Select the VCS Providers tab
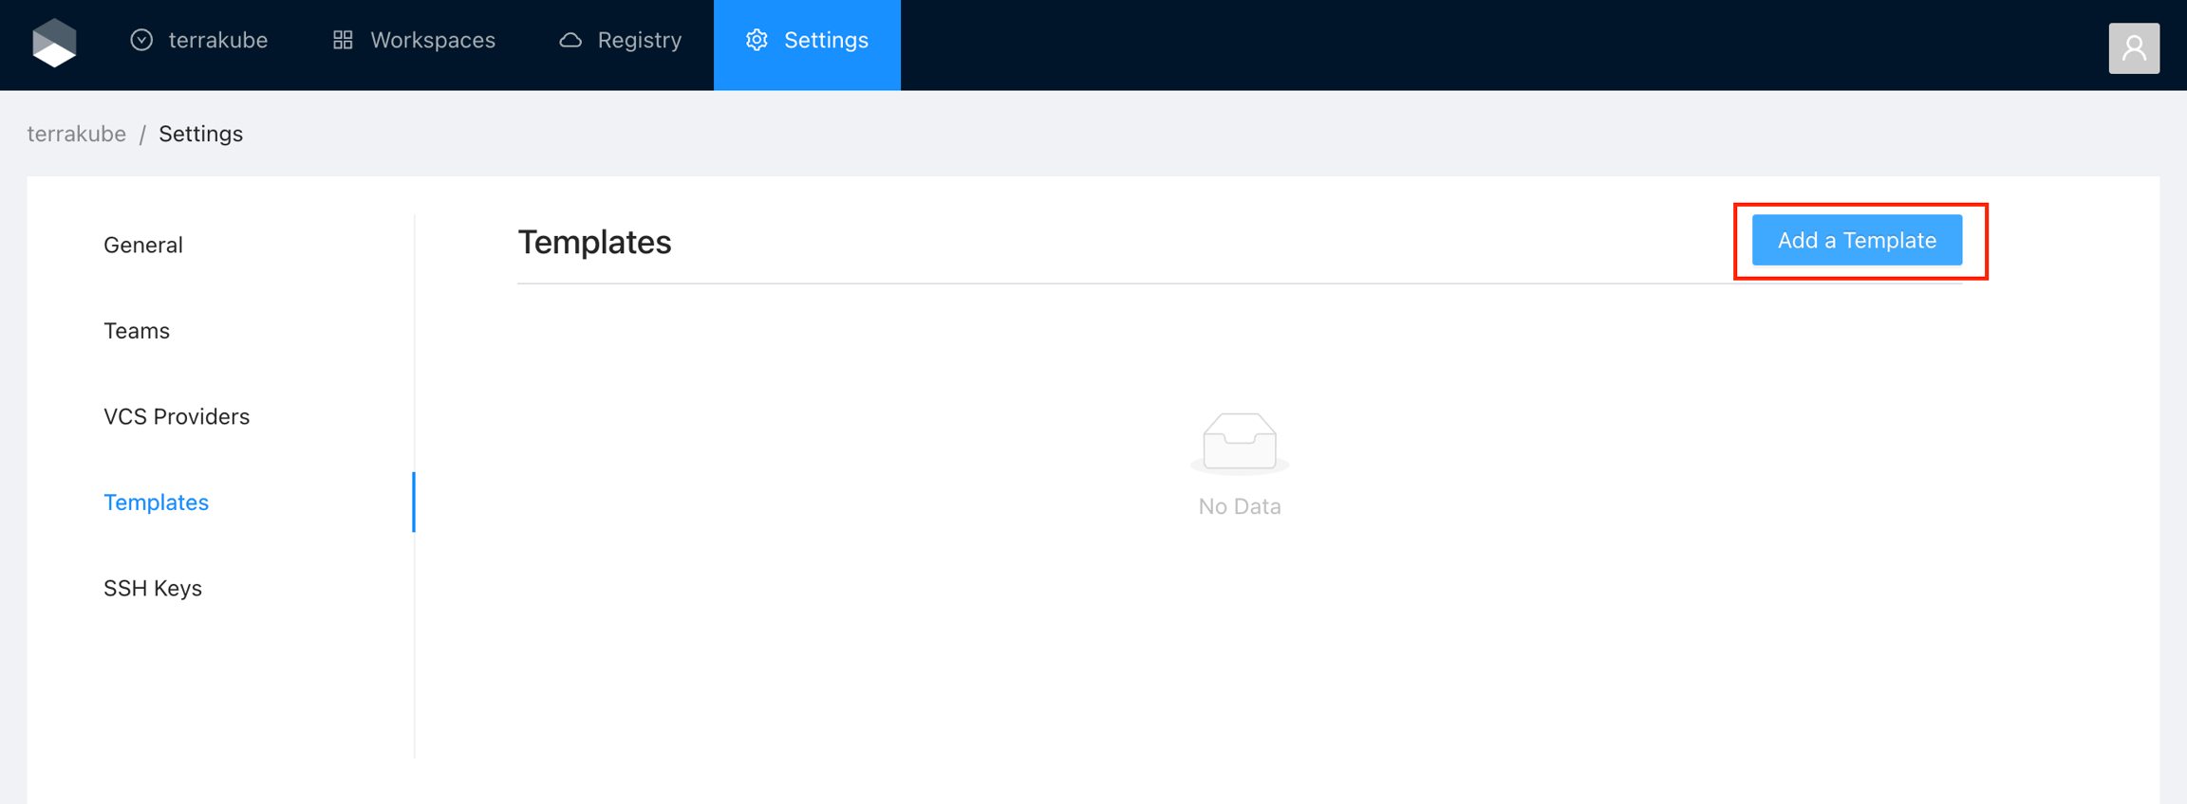 177,416
